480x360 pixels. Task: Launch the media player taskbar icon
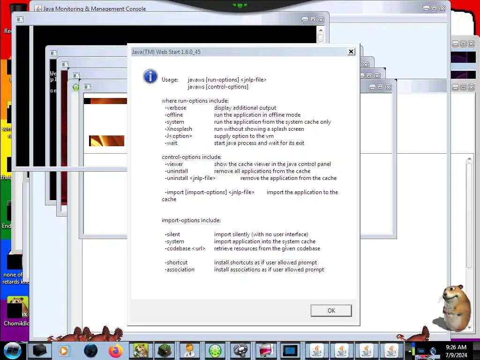(64, 351)
